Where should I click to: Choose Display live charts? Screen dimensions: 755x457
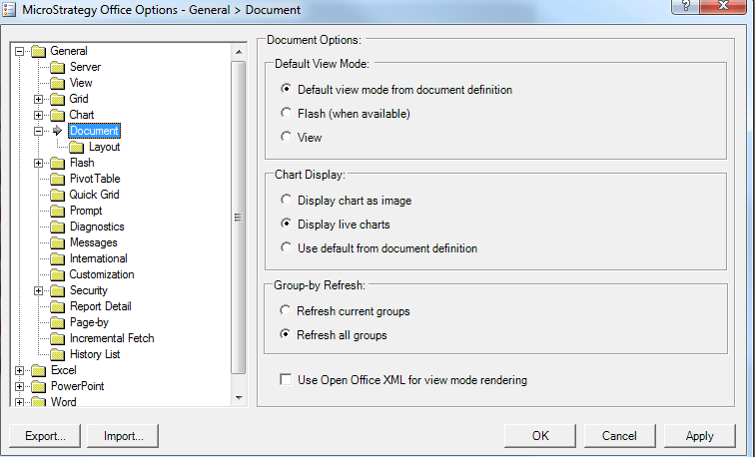[286, 224]
